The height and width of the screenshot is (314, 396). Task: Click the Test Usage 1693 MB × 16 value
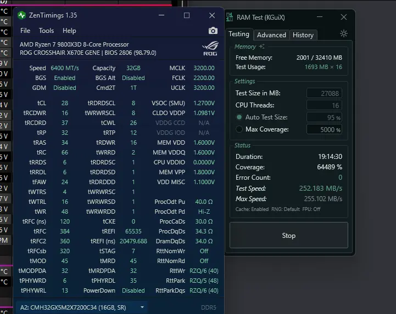pos(324,67)
